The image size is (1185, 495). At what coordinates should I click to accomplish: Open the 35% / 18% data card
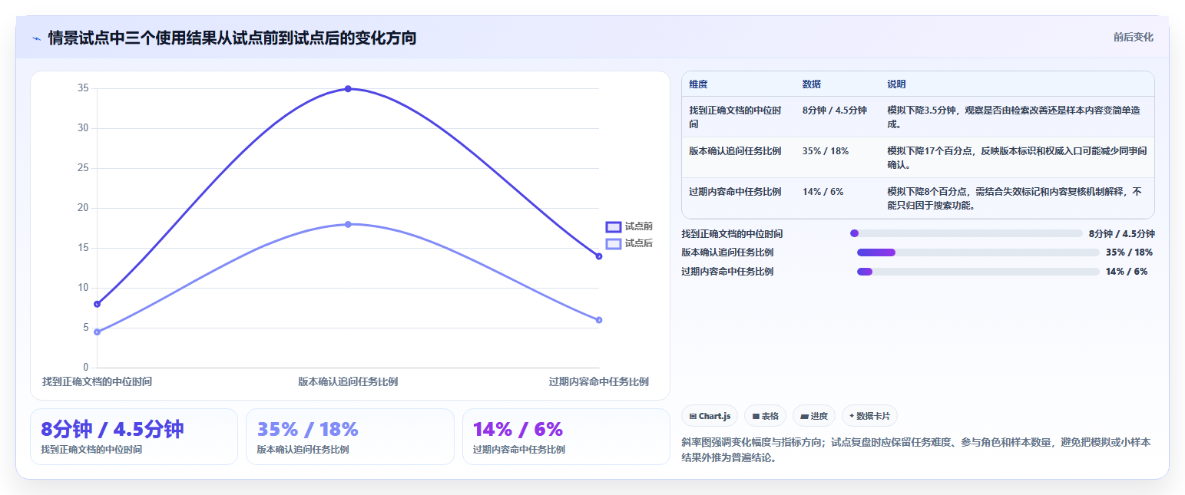350,437
